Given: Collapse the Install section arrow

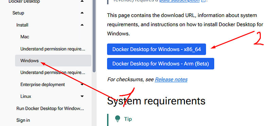Looking at the screenshot, I should pyautogui.click(x=82, y=25).
